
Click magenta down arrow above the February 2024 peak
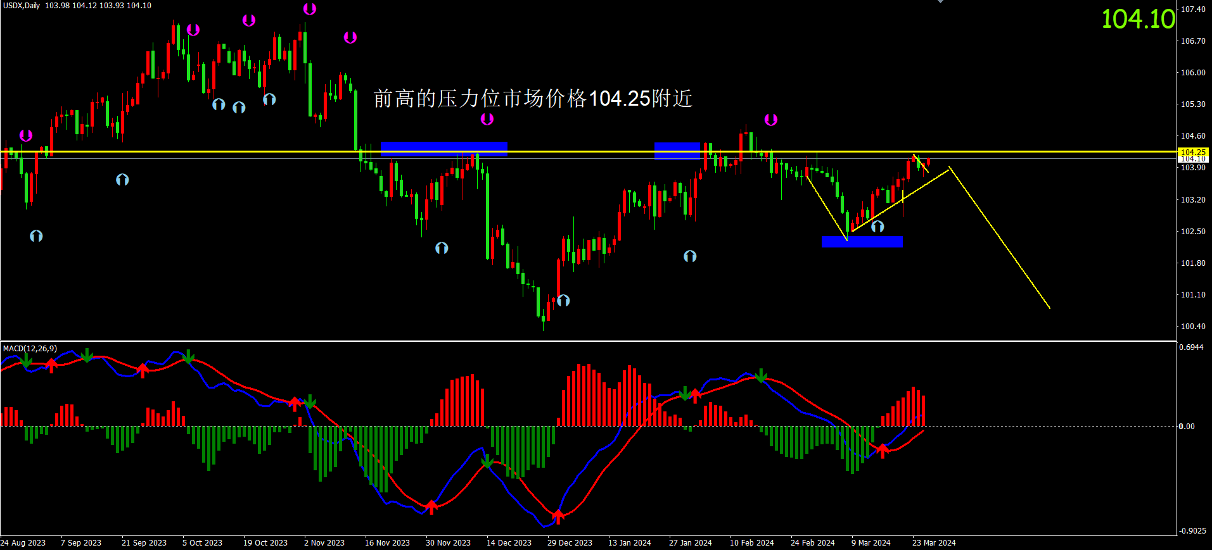tap(771, 120)
